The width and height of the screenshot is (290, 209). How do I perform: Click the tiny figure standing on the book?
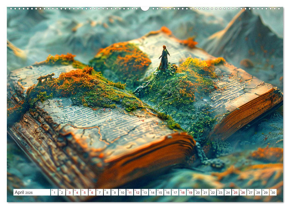pyautogui.click(x=164, y=58)
